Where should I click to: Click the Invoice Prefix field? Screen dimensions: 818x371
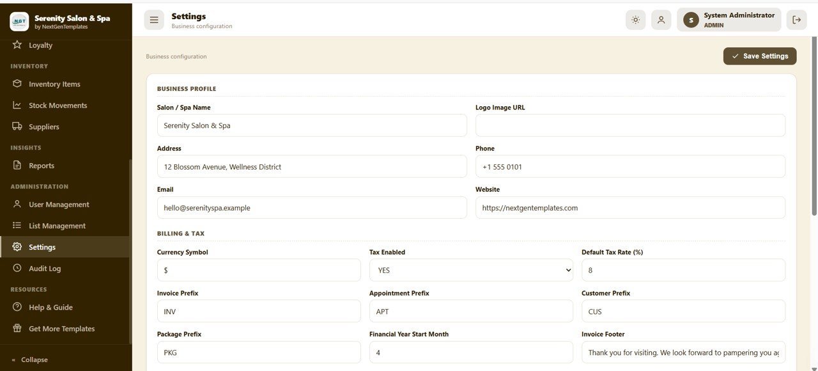coord(259,311)
